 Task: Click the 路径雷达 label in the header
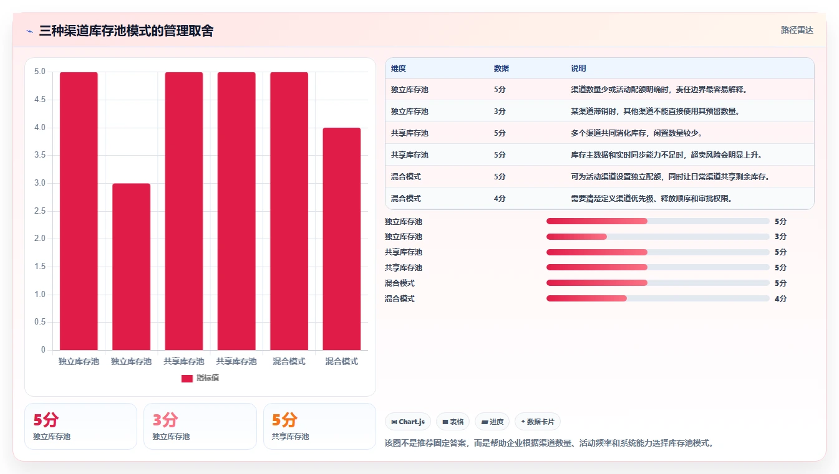[797, 30]
